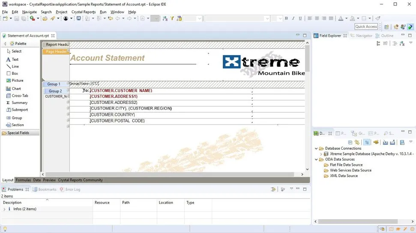Click the Open Perspective icon
Screen dimensions: 416x233
pyautogui.click(x=386, y=27)
